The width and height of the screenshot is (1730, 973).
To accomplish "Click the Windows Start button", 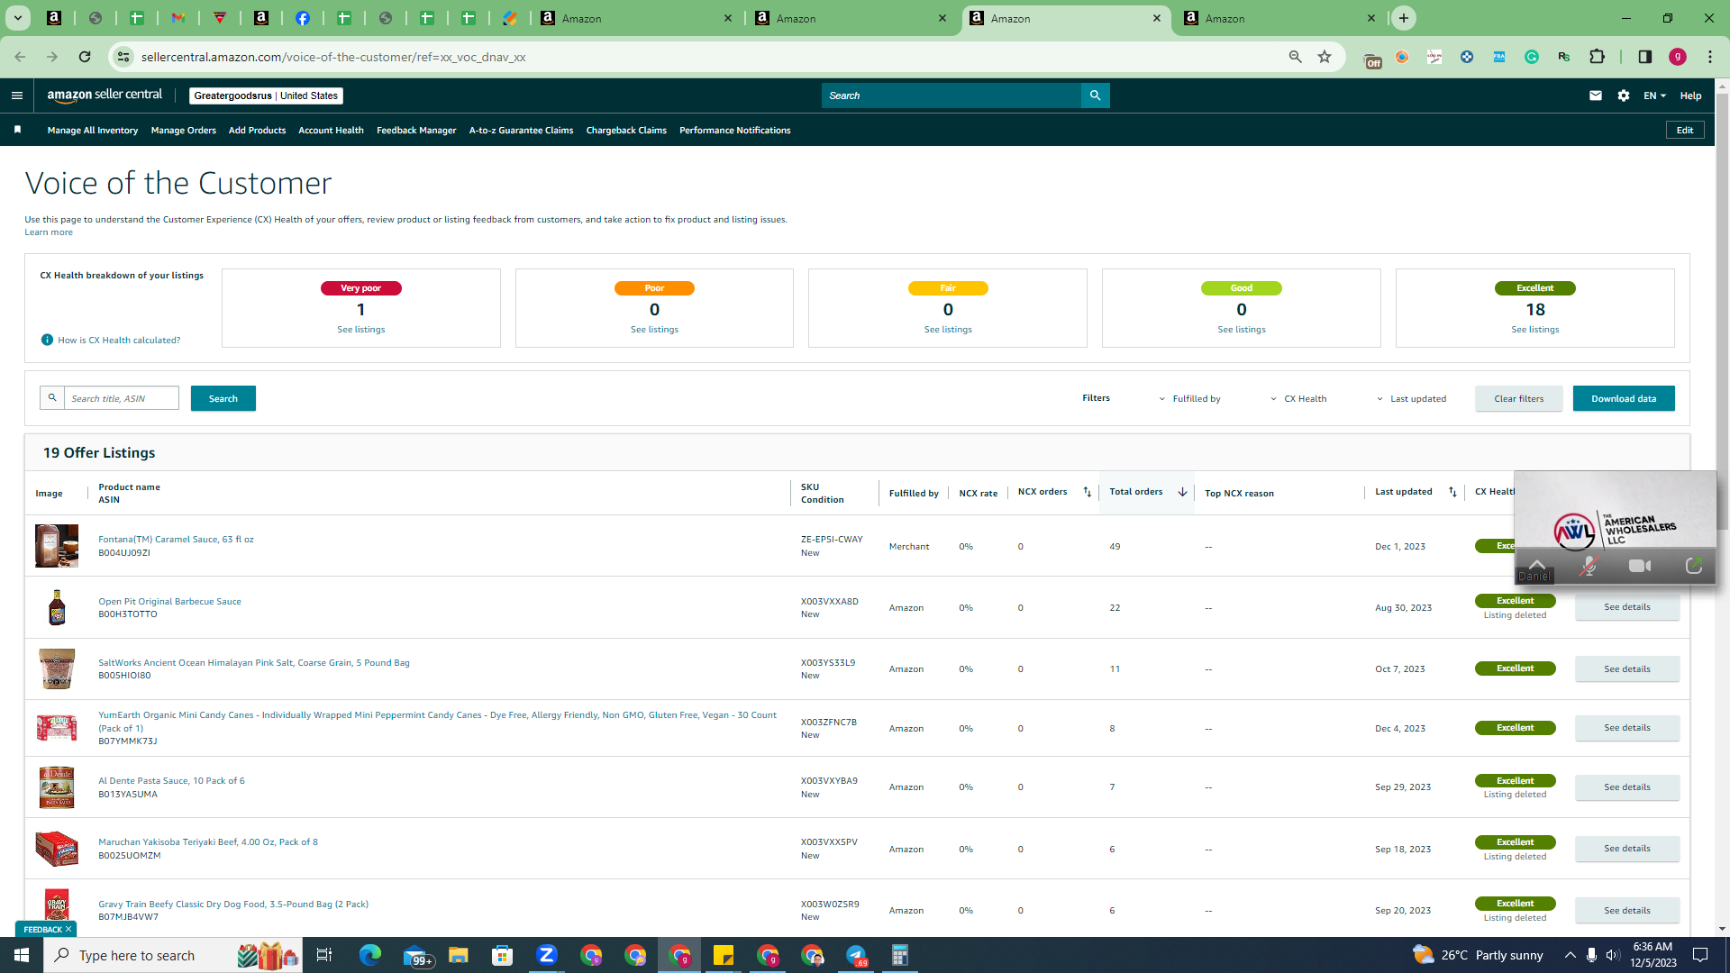I will pyautogui.click(x=22, y=955).
